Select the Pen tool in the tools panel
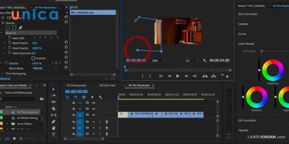 click(53, 122)
